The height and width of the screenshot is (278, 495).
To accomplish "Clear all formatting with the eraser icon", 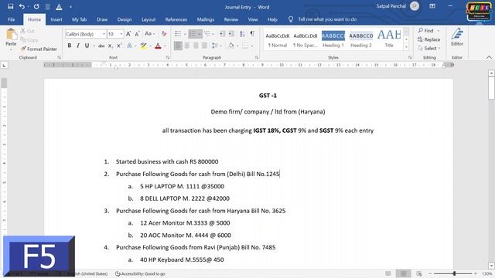I will [164, 34].
